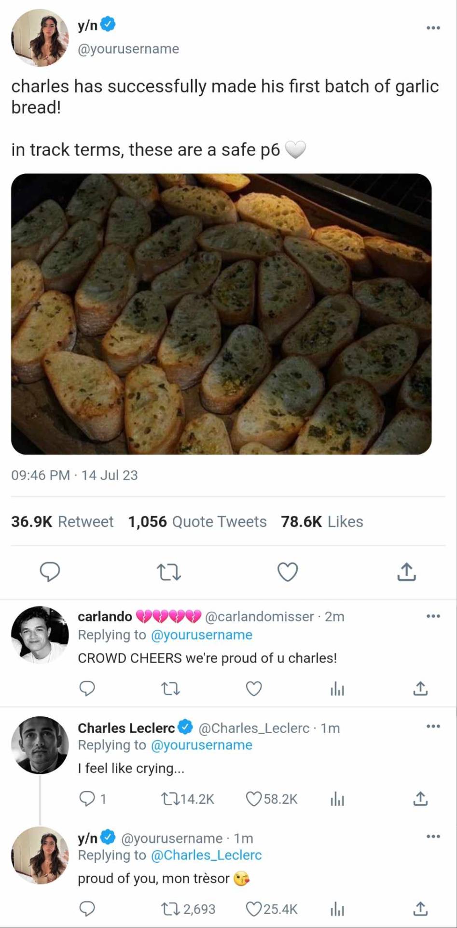
Task: Open the garlic bread photo
Action: coord(221,314)
